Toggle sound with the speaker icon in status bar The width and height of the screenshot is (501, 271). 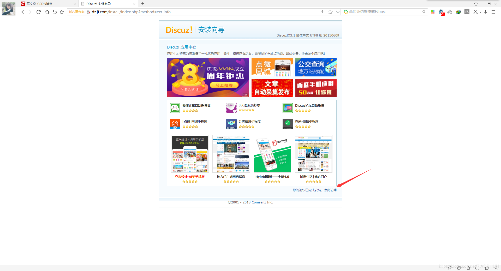pyautogui.click(x=477, y=268)
